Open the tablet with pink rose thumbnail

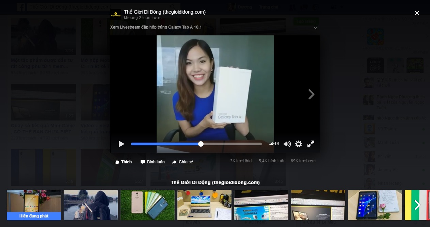[x=375, y=205]
